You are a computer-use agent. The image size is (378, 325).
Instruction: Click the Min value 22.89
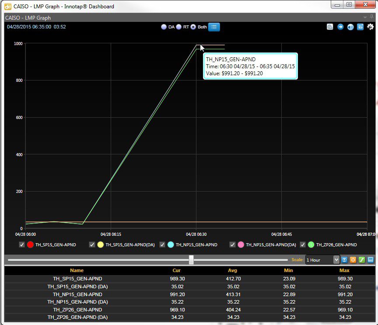289,294
